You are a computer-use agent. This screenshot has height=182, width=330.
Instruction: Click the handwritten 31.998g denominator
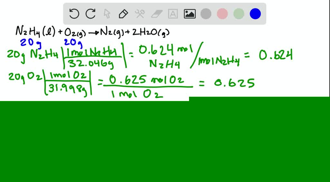click(68, 90)
